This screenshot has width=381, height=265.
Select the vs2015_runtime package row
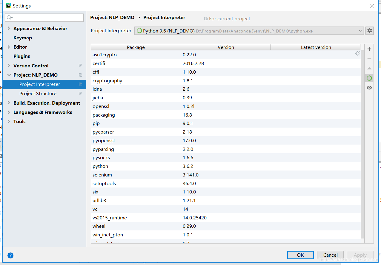pos(226,218)
